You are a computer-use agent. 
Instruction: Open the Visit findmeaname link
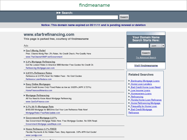tap(146, 66)
